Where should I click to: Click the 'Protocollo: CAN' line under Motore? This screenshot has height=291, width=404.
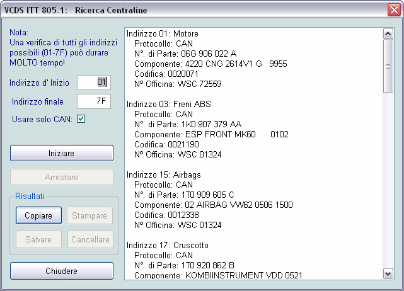[x=163, y=44]
